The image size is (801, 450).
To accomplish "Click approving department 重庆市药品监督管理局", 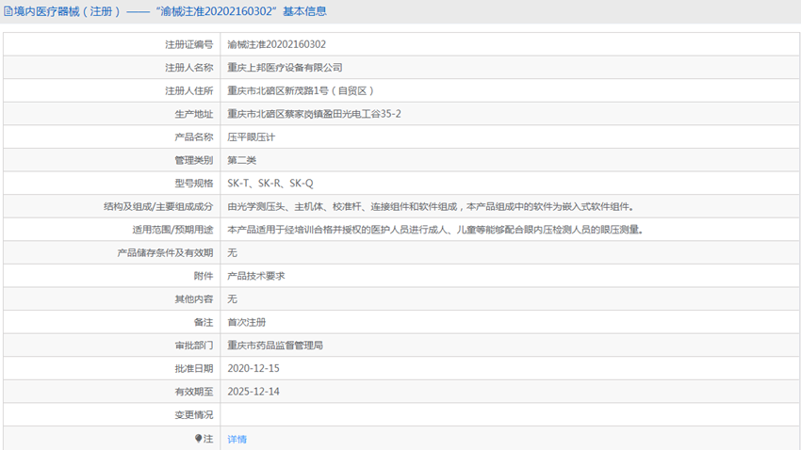I will tap(275, 346).
